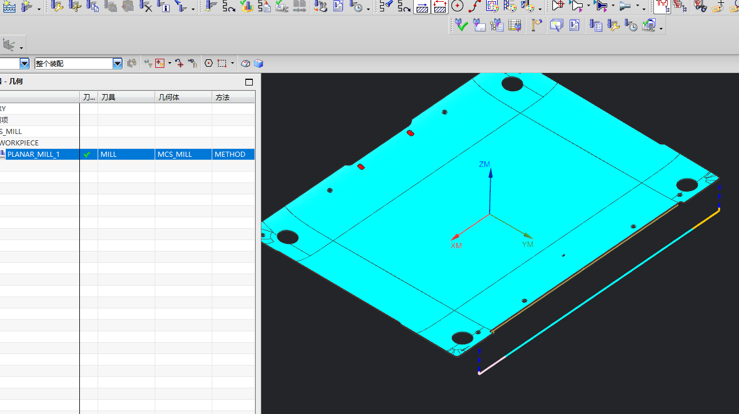Toggle the polygon snap selection icon
This screenshot has height=414, width=739.
[209, 63]
